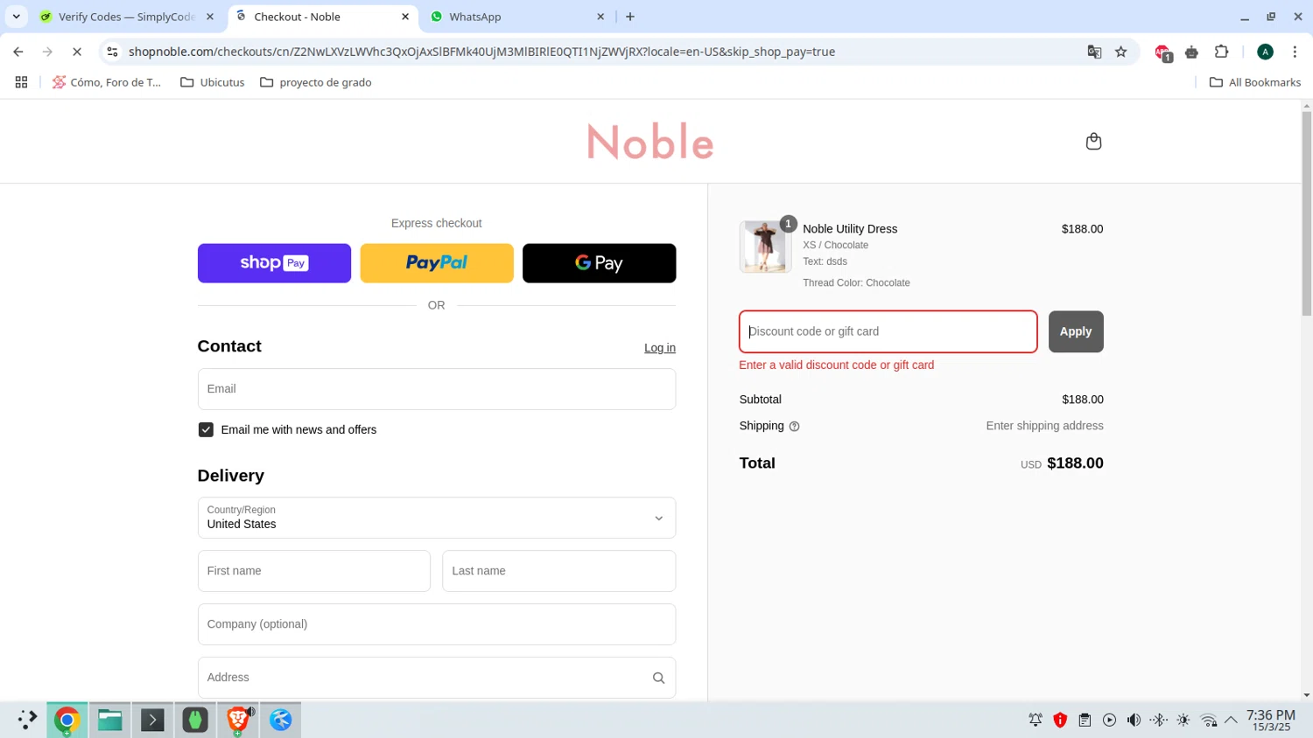Click the browser address bar URL
1313x738 pixels.
click(481, 52)
